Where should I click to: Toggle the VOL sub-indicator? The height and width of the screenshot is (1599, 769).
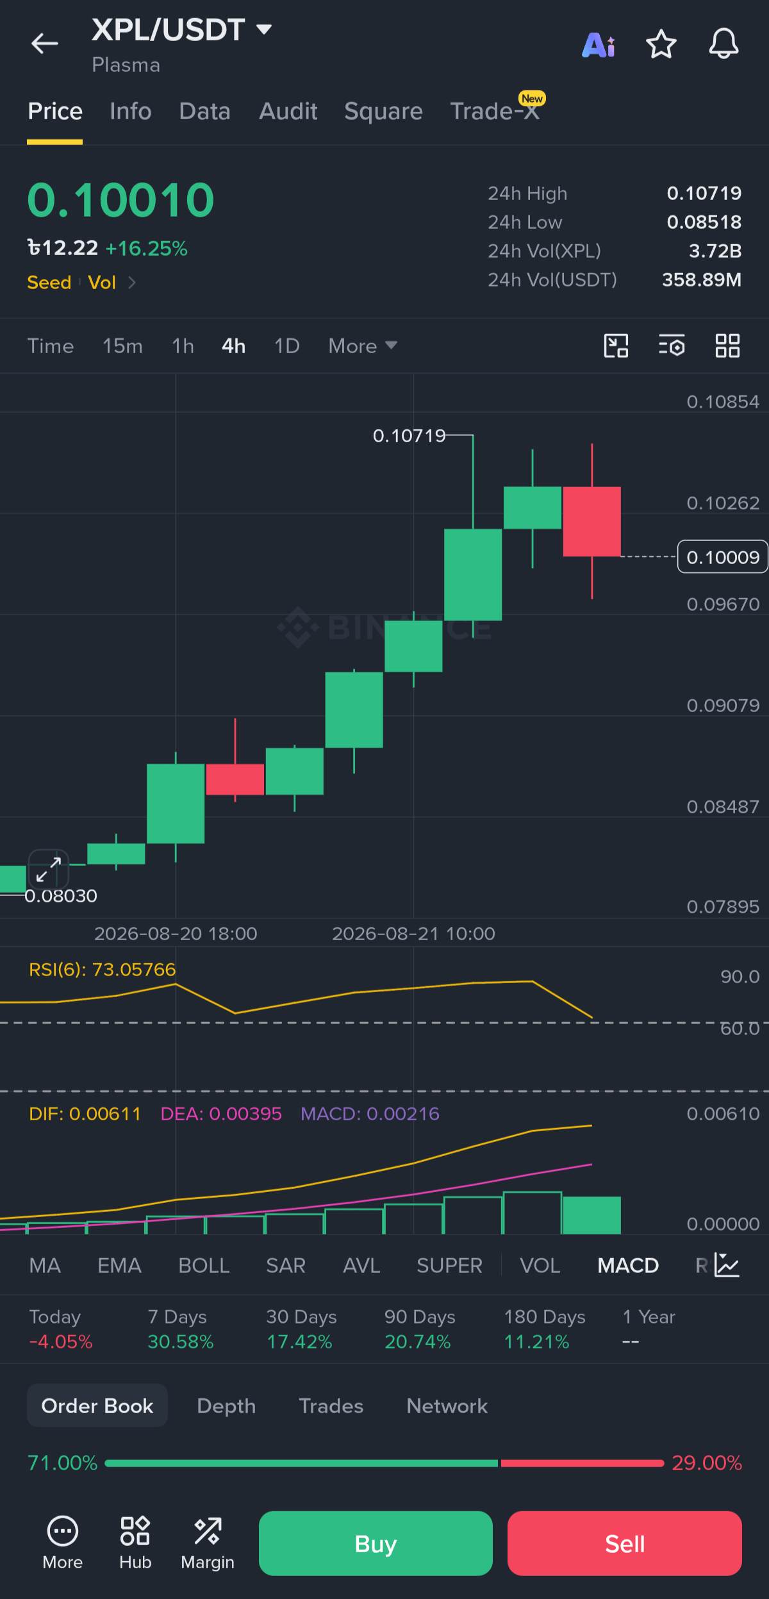click(x=540, y=1266)
